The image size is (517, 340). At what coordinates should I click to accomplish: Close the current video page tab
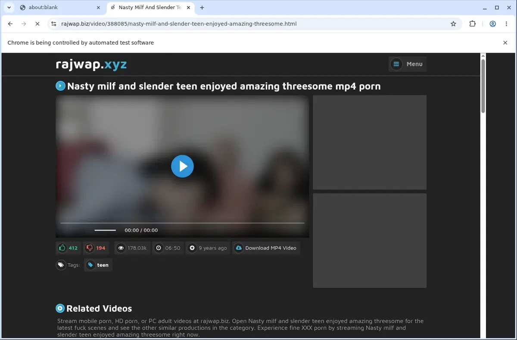pos(188,7)
